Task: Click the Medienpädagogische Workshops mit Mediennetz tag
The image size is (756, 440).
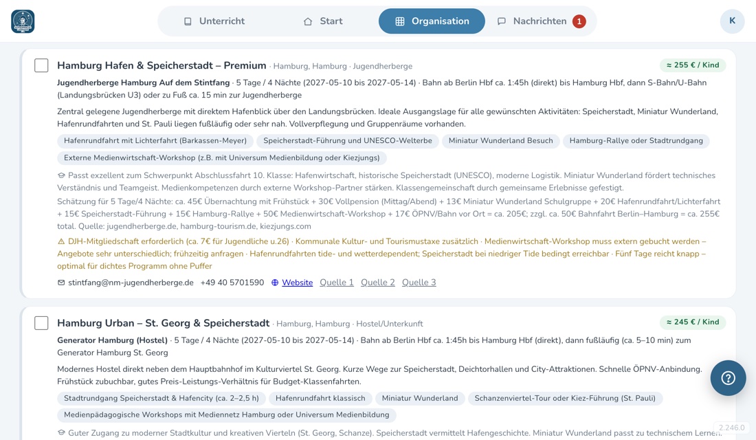Action: [x=226, y=415]
